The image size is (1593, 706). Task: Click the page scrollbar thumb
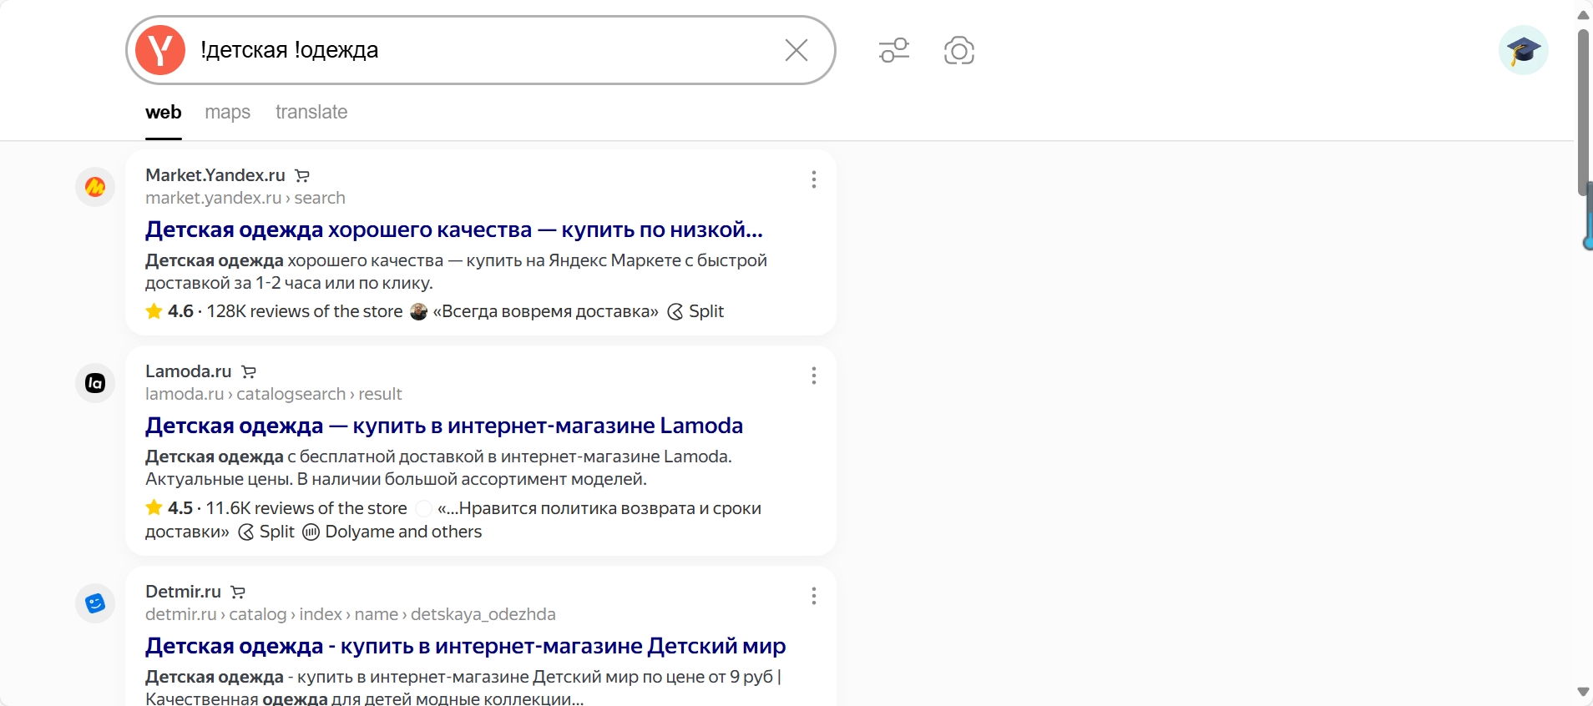coord(1583,113)
